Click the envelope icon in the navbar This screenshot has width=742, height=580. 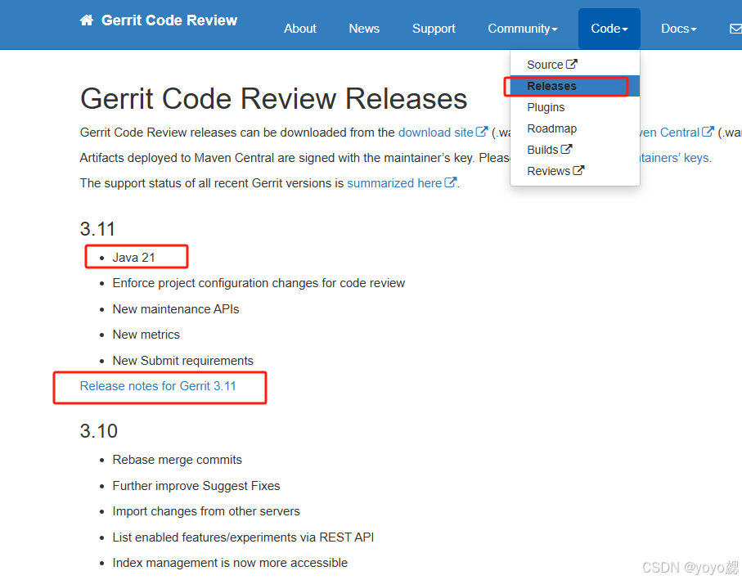(735, 29)
